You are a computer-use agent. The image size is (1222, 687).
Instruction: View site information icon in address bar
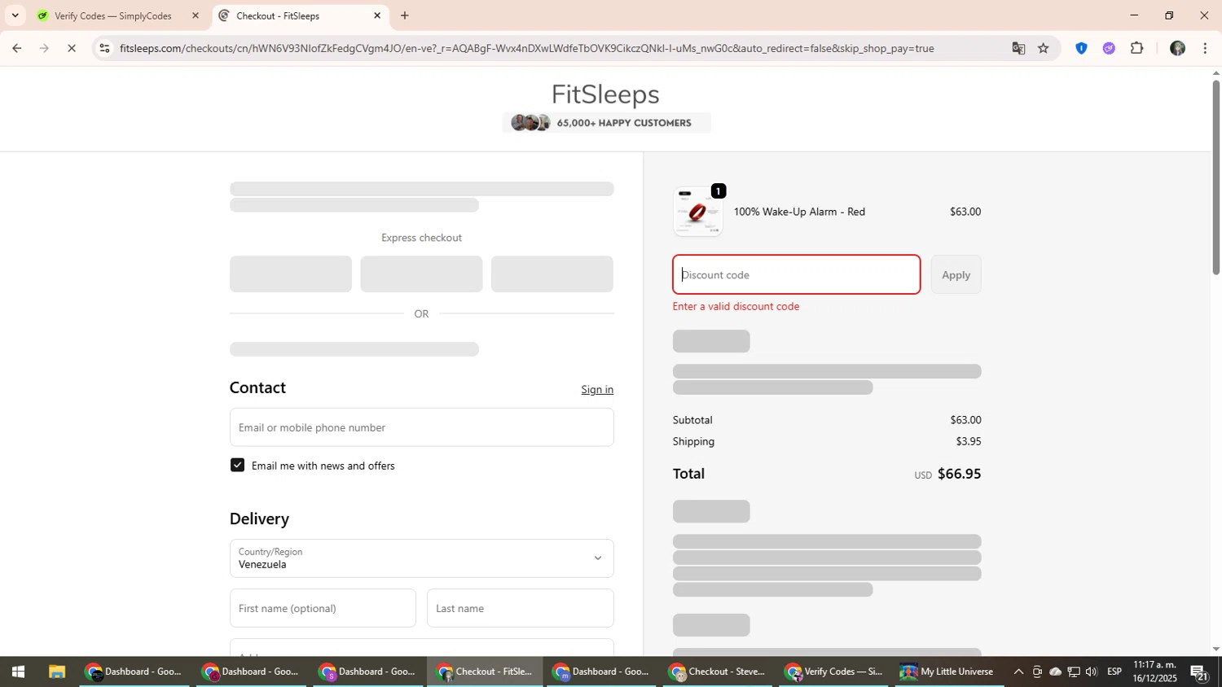tap(104, 48)
